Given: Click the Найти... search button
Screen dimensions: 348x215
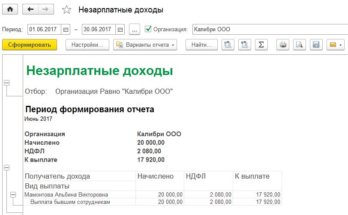Looking at the screenshot, I should pyautogui.click(x=201, y=45).
